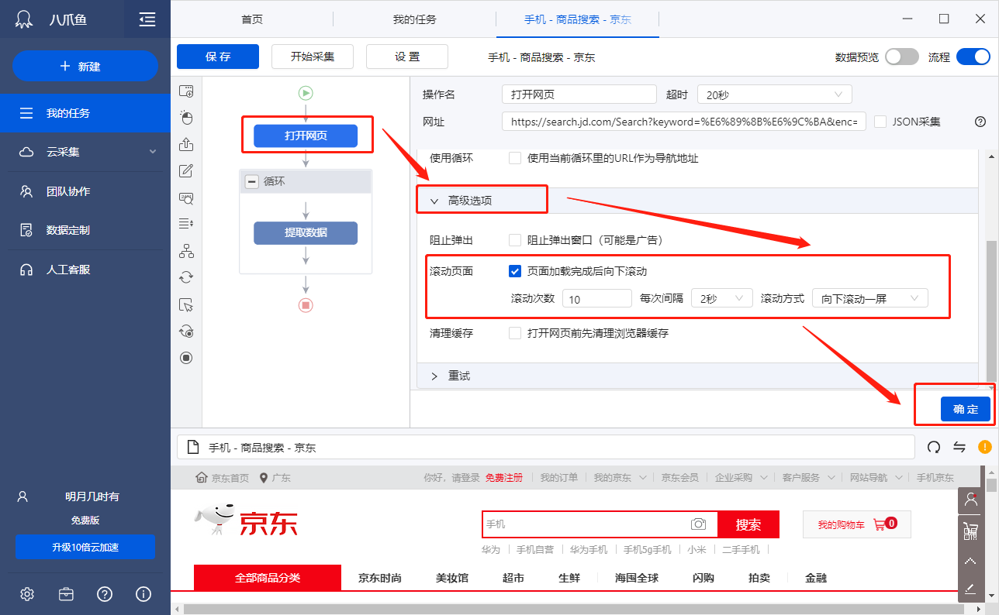Click 升级10倍云加速 upgrade button
This screenshot has height=615, width=999.
click(85, 547)
